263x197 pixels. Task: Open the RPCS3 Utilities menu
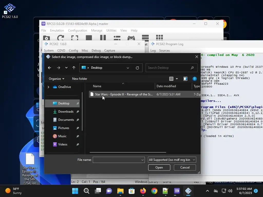click(111, 31)
